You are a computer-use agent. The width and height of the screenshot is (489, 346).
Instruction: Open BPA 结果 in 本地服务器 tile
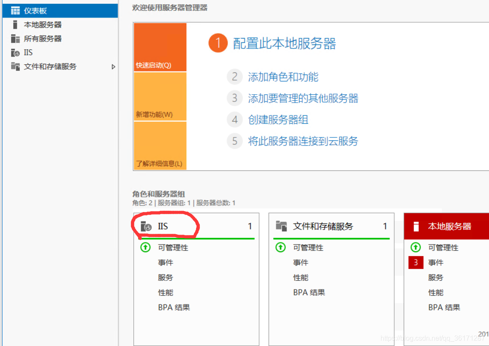tap(444, 307)
